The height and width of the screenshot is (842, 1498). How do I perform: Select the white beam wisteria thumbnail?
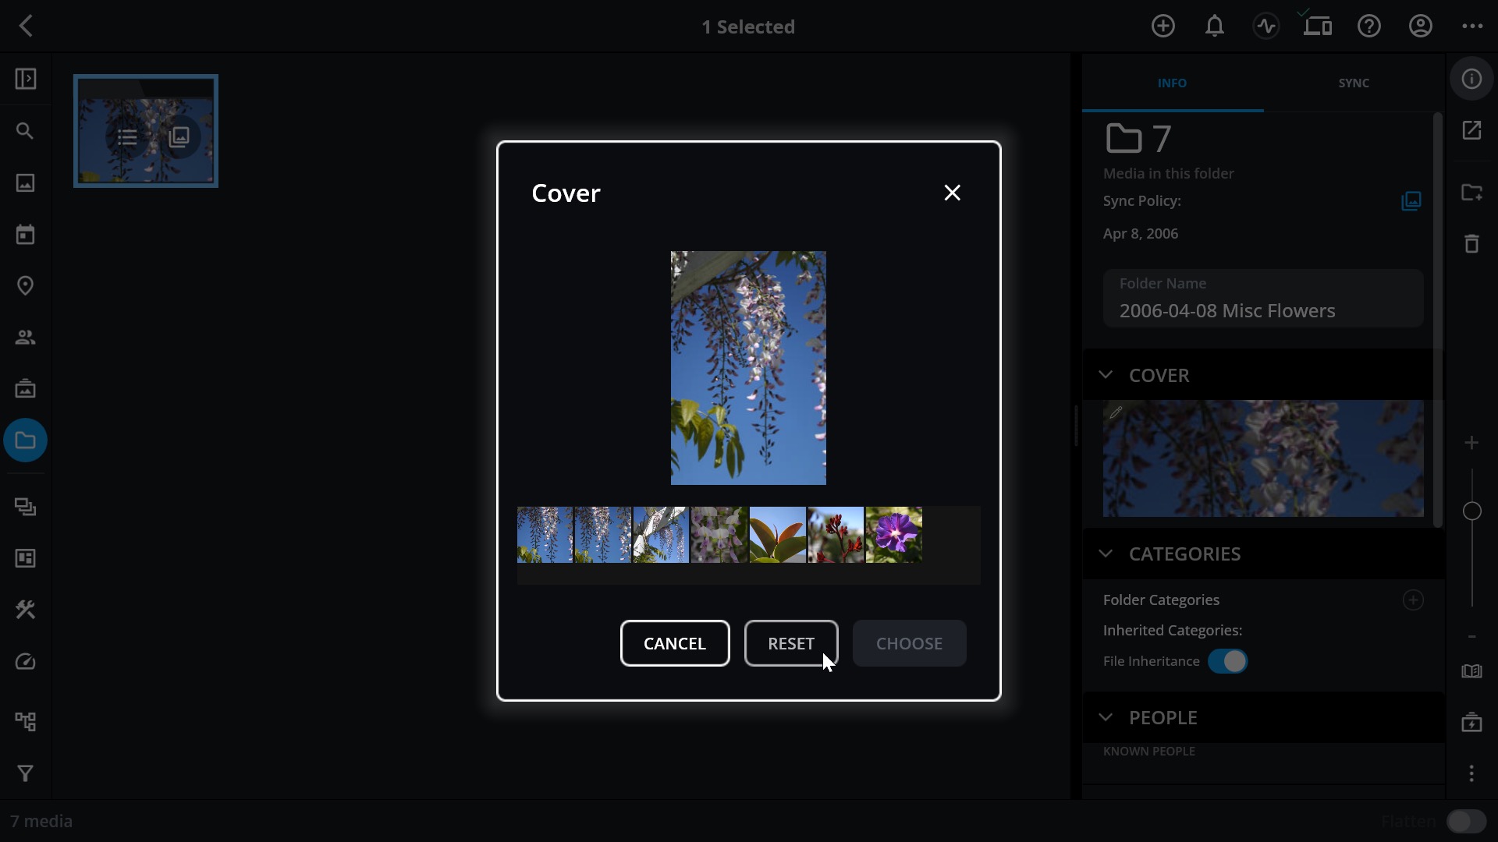click(661, 535)
